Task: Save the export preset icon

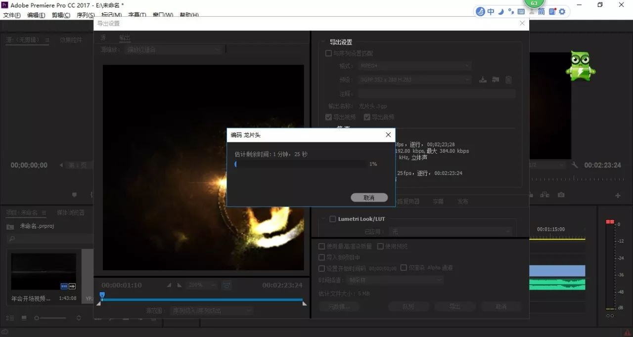Action: point(483,80)
